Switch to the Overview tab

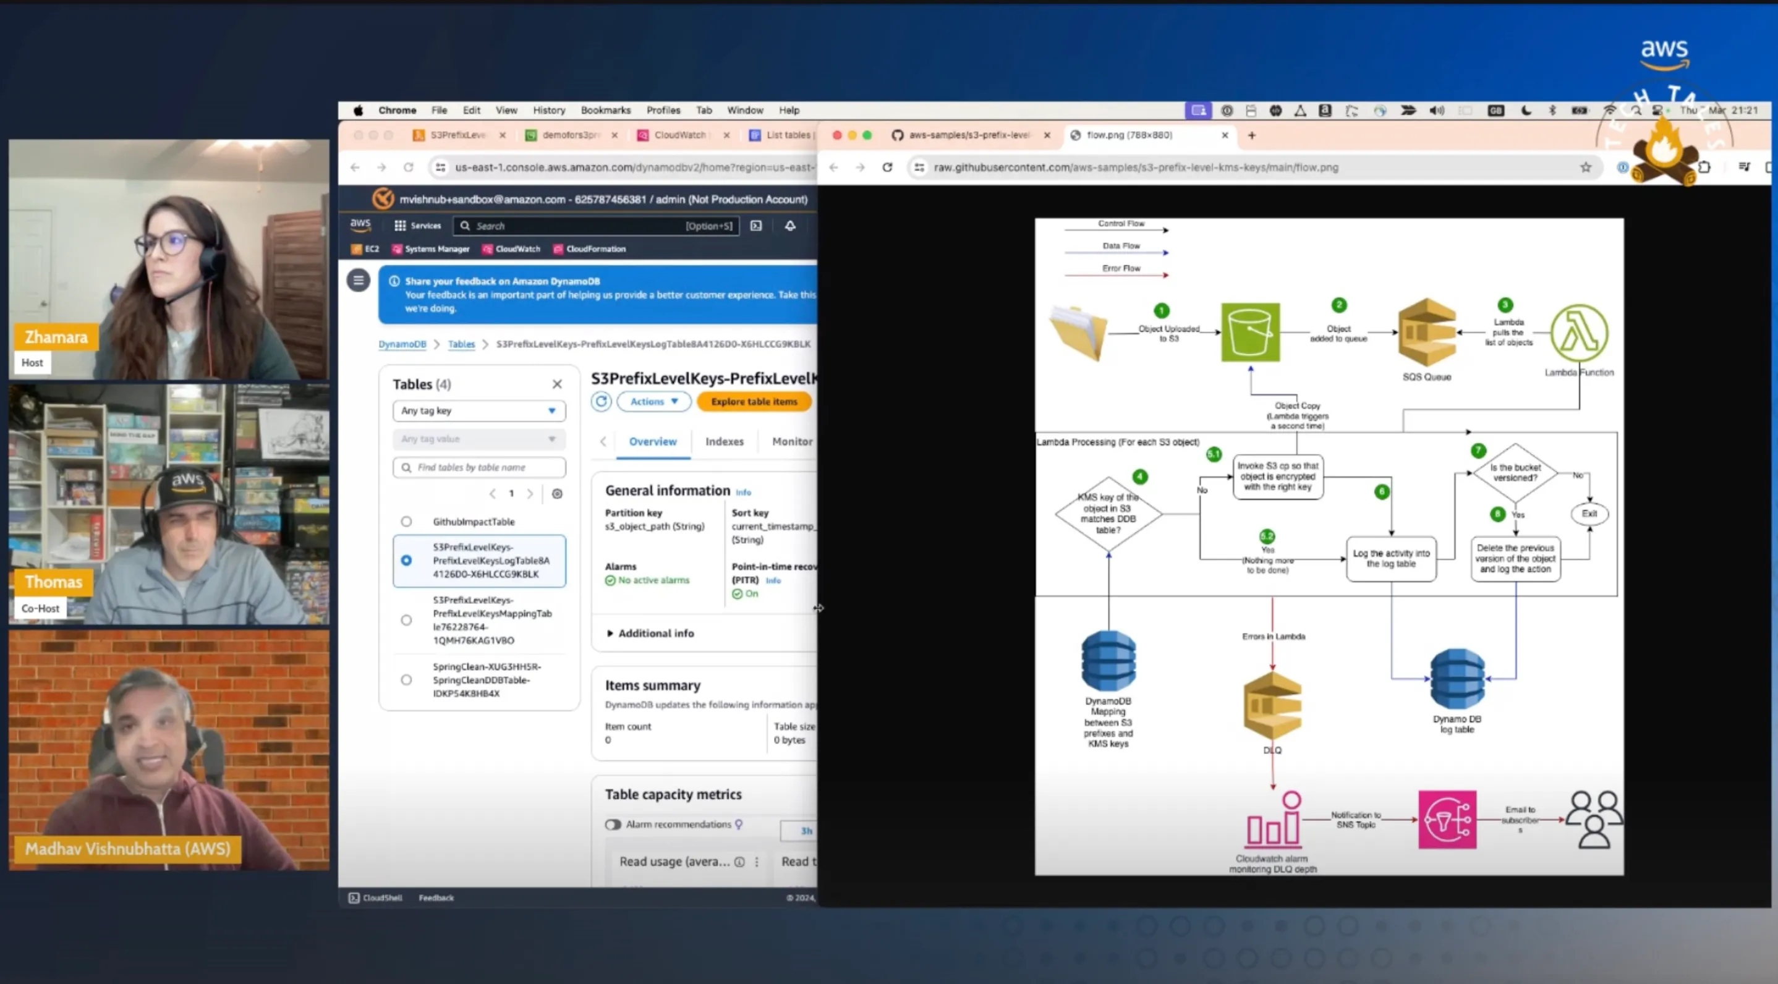(x=652, y=442)
